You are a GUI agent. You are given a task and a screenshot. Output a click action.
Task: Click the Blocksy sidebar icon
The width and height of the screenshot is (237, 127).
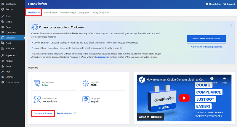tap(3, 9)
